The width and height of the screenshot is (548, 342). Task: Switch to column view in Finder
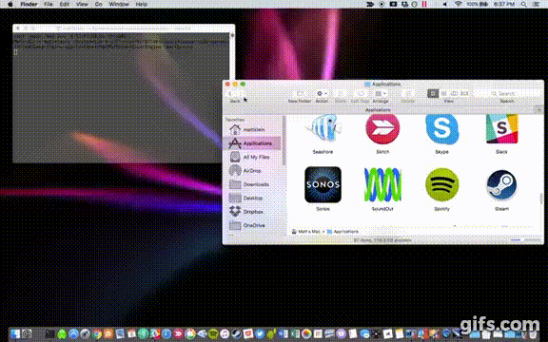pos(454,93)
